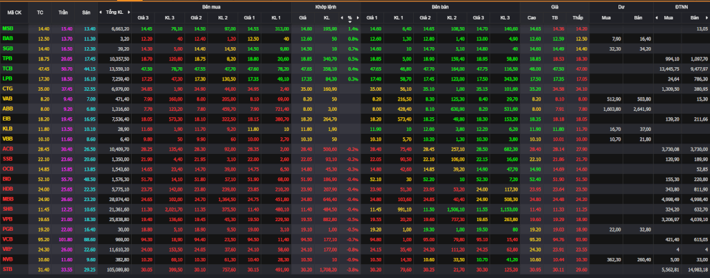
Task: Click SHB total volume 21,361,60
Action: (120, 209)
